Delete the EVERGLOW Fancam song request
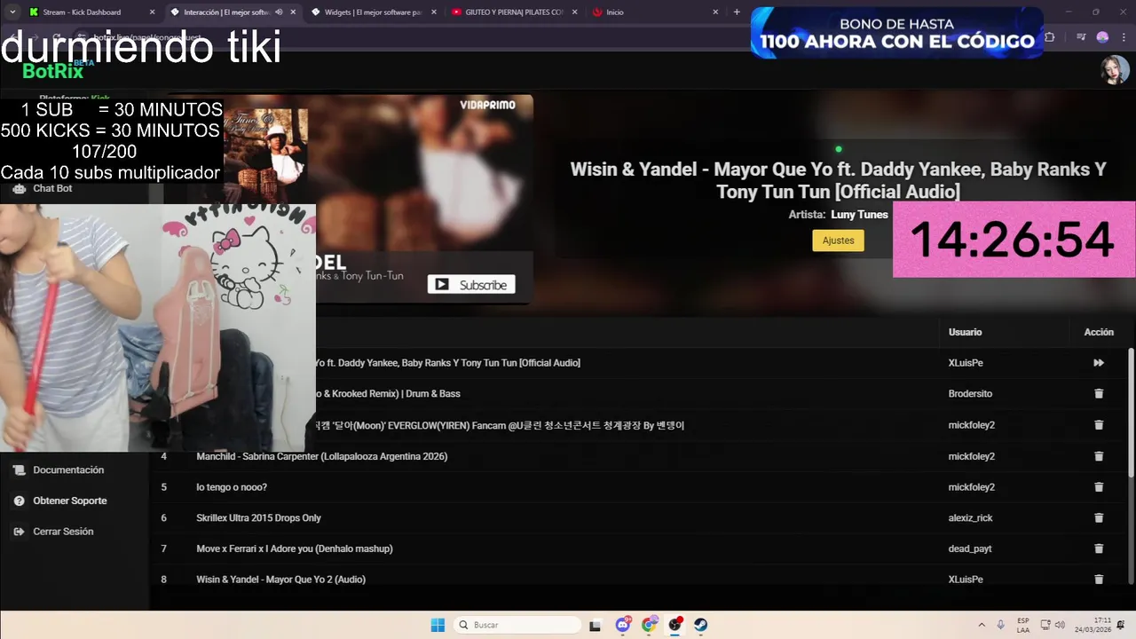The image size is (1136, 639). pos(1099,425)
